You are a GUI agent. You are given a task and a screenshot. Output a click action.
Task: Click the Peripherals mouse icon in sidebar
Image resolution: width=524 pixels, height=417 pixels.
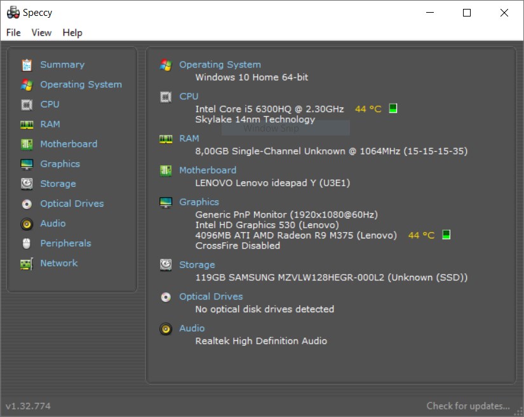[27, 243]
